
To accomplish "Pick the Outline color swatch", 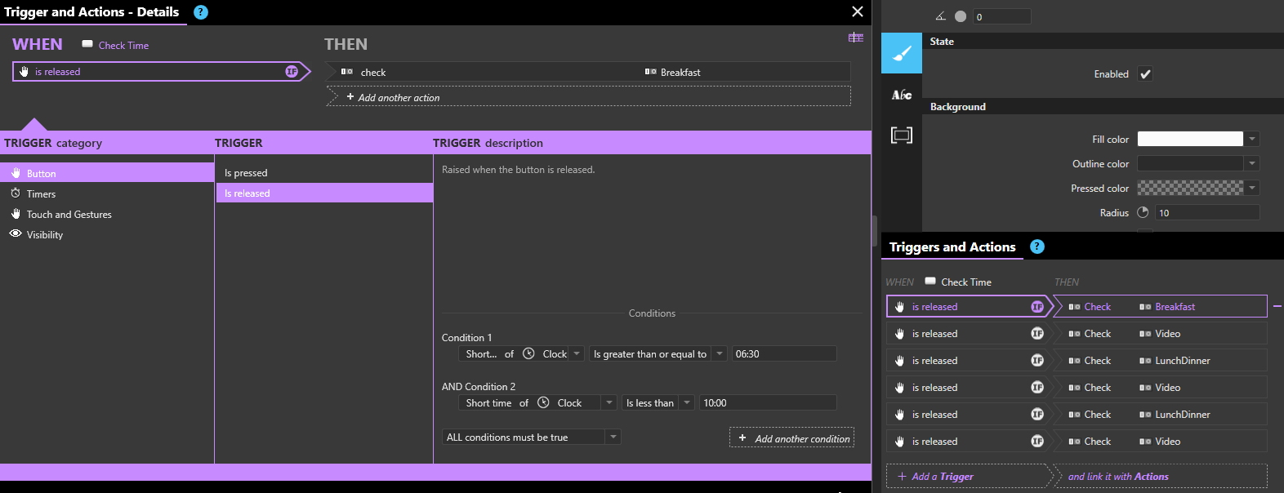I will (1190, 163).
